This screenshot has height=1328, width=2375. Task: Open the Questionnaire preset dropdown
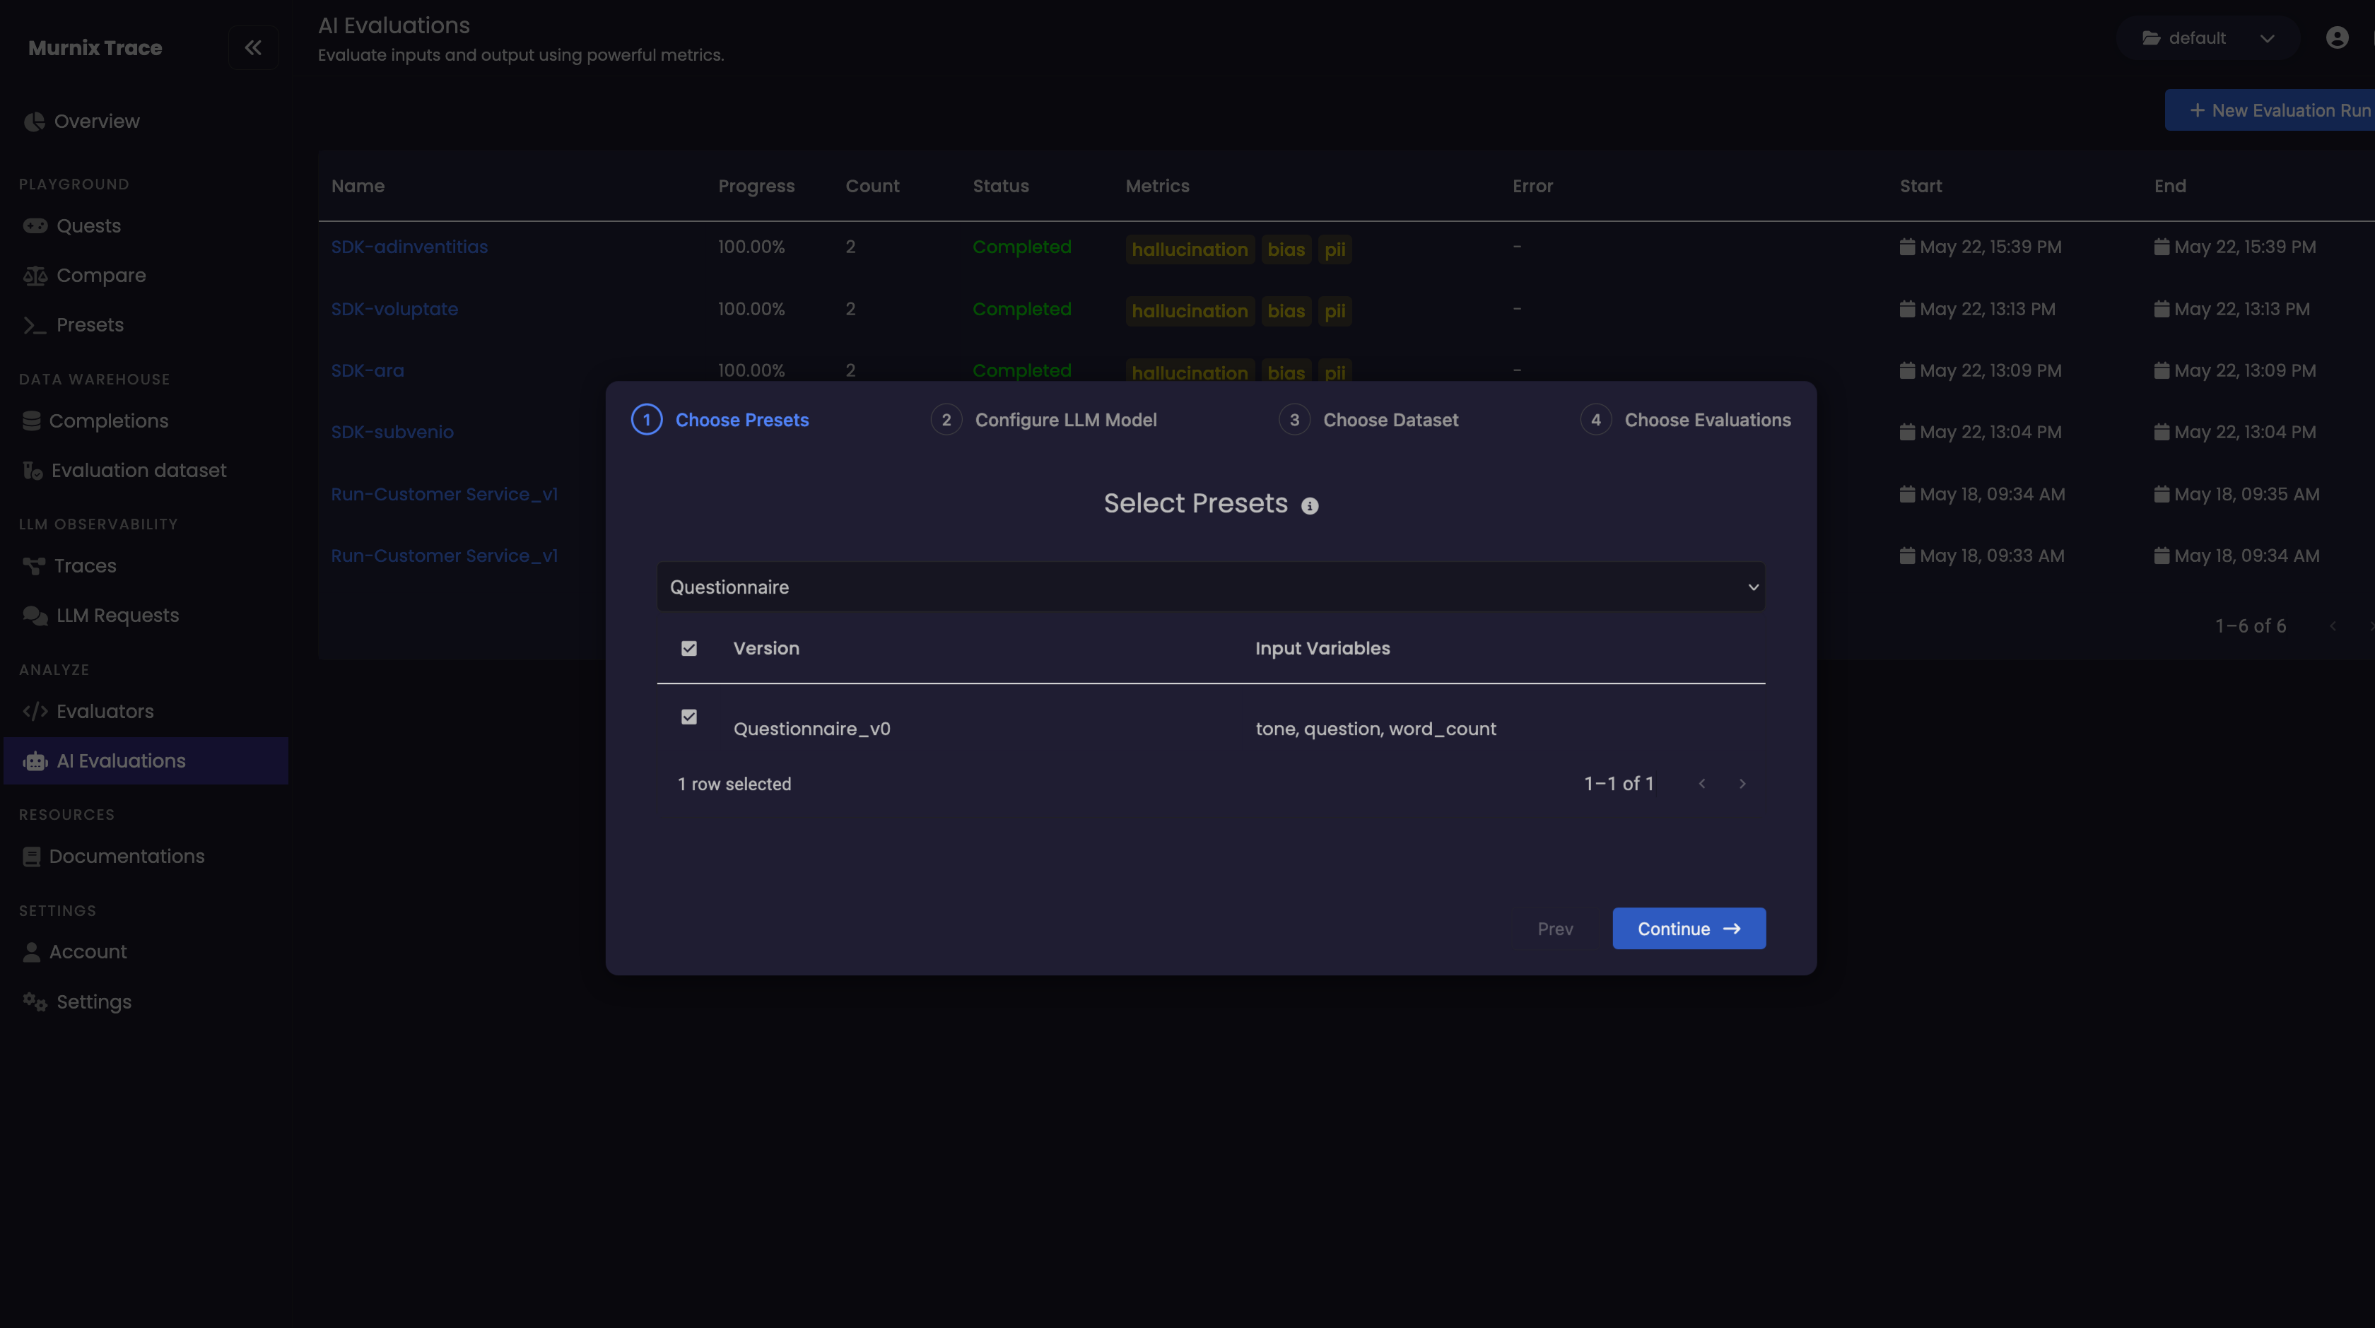pyautogui.click(x=1211, y=587)
